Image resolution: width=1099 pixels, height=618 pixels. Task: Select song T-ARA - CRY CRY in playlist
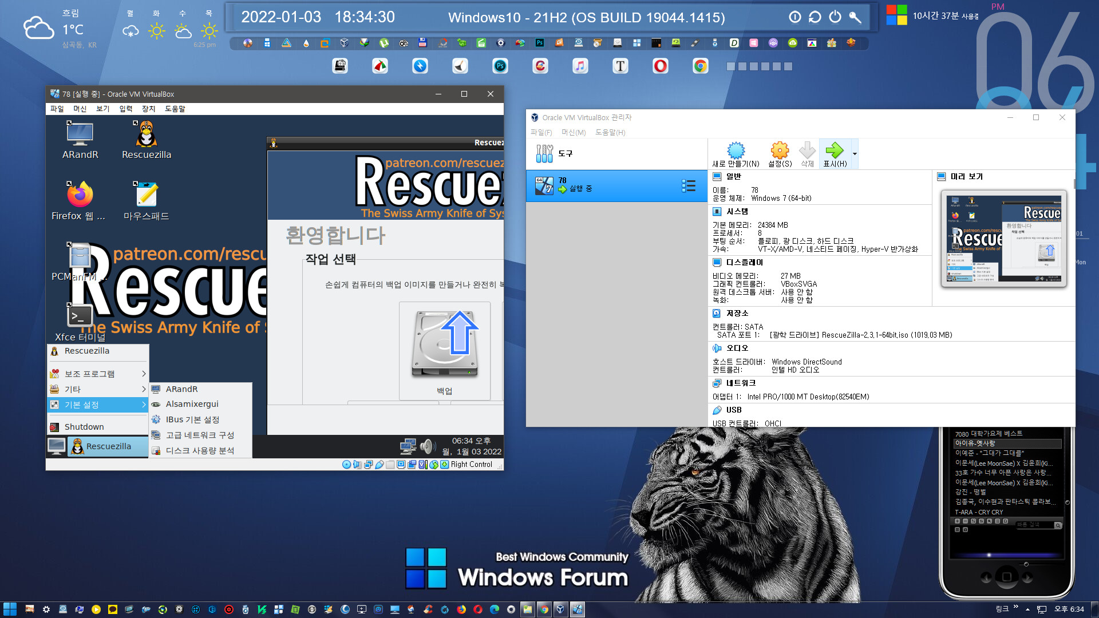[x=979, y=512]
